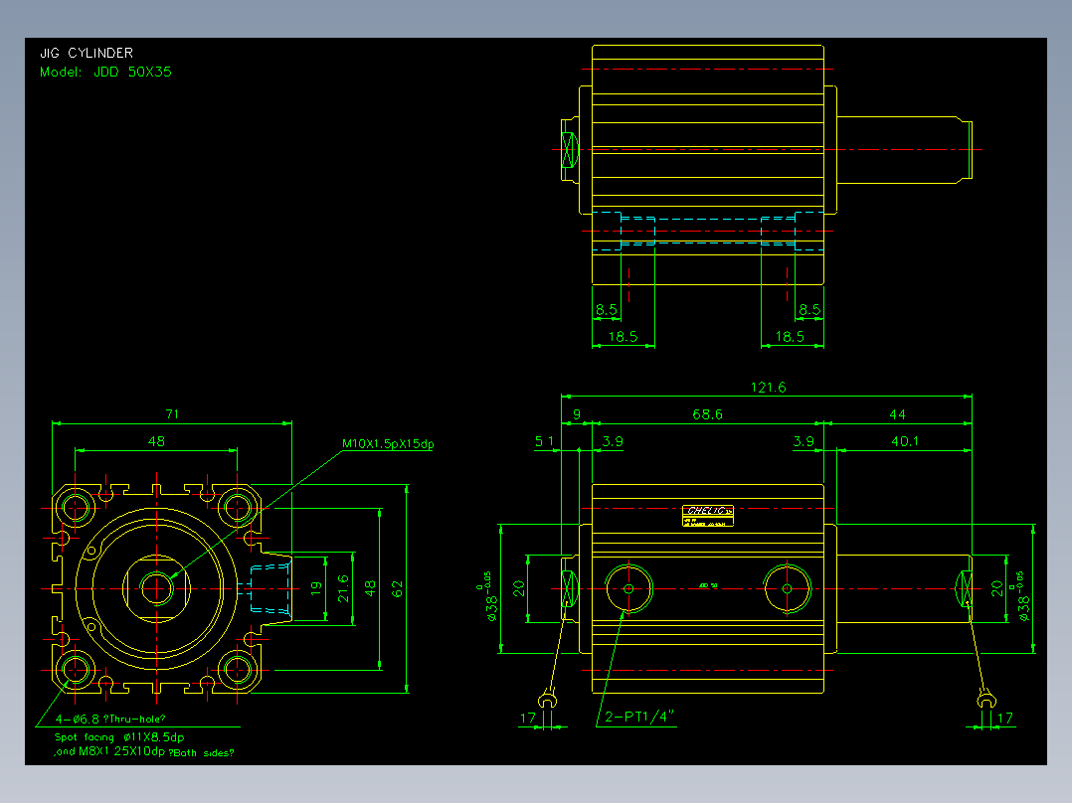Select the '3.9' dimension next to '5 1'
1072x803 pixels.
point(613,441)
